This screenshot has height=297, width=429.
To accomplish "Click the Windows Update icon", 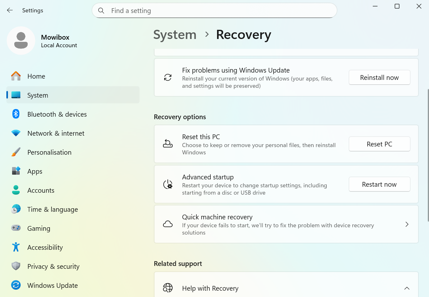I will coord(16,285).
